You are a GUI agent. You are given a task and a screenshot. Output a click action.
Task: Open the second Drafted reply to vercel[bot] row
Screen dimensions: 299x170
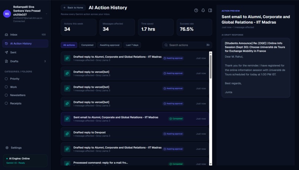pos(135,88)
